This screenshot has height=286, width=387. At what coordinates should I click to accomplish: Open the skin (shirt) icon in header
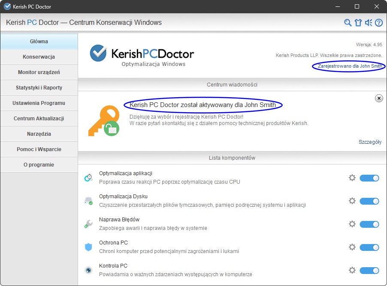coord(358,23)
